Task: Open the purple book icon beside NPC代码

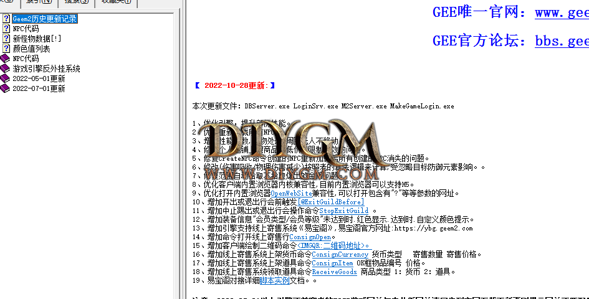Action: coord(5,59)
